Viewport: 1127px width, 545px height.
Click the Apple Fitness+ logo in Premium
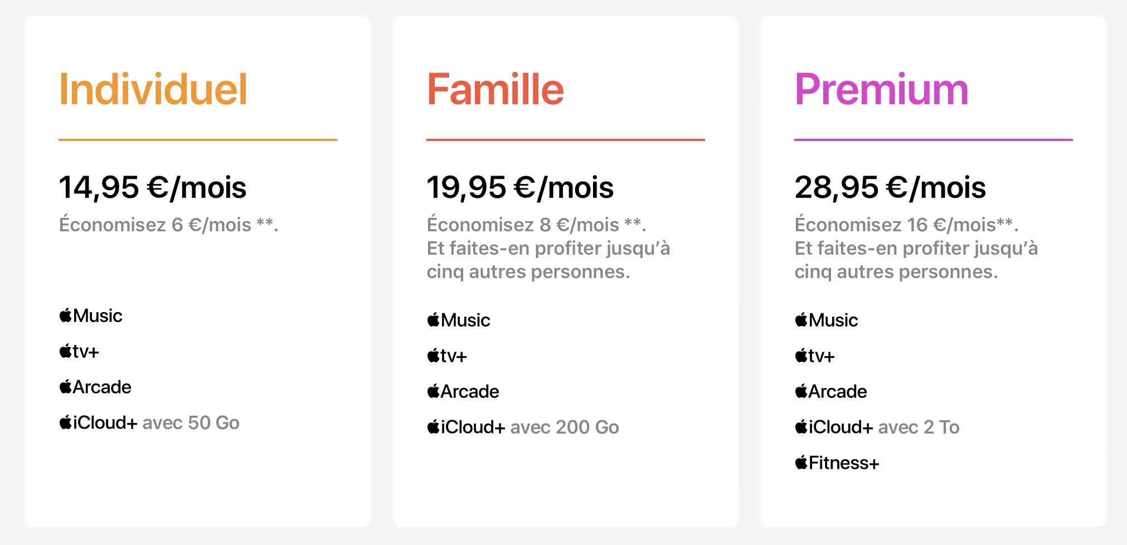tap(837, 463)
